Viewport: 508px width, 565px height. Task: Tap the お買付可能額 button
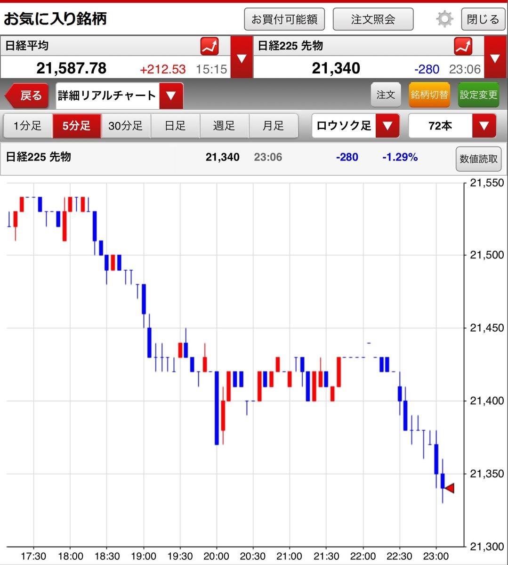point(284,19)
